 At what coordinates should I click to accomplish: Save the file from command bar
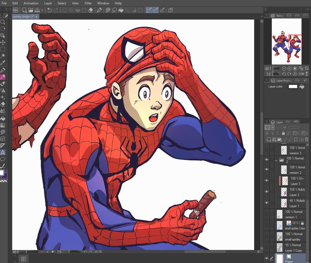pyautogui.click(x=37, y=10)
